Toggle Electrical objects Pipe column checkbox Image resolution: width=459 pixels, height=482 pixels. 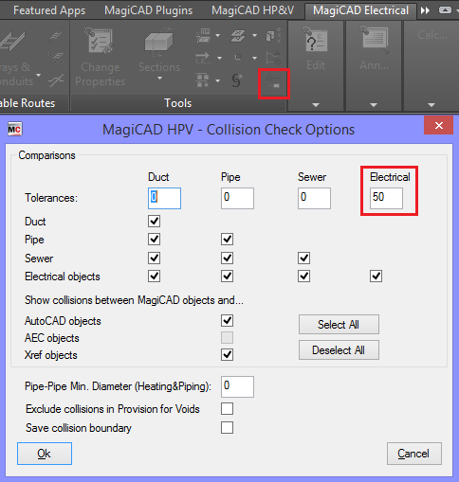(x=227, y=277)
